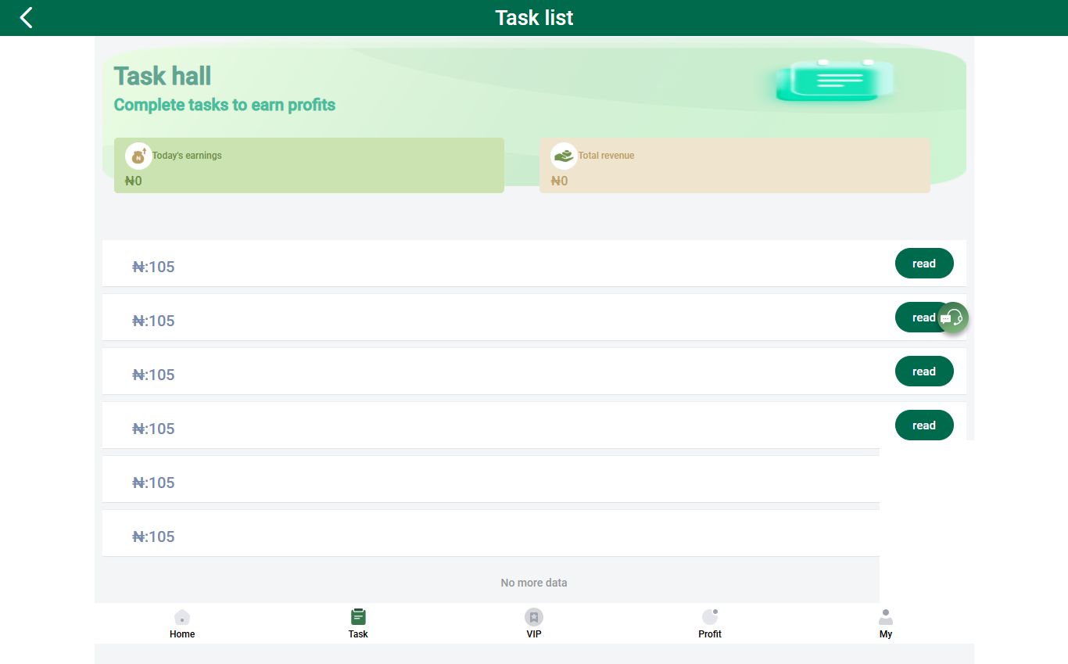Click the green calendar illustration in banner
The height and width of the screenshot is (664, 1068).
(833, 80)
